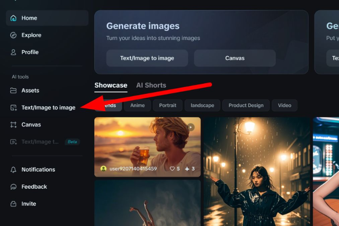Click the Invite icon
The width and height of the screenshot is (339, 226).
tap(14, 204)
